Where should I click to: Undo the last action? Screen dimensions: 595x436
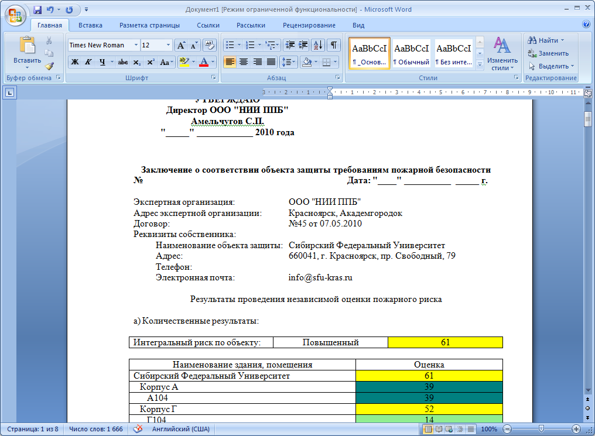tap(50, 10)
